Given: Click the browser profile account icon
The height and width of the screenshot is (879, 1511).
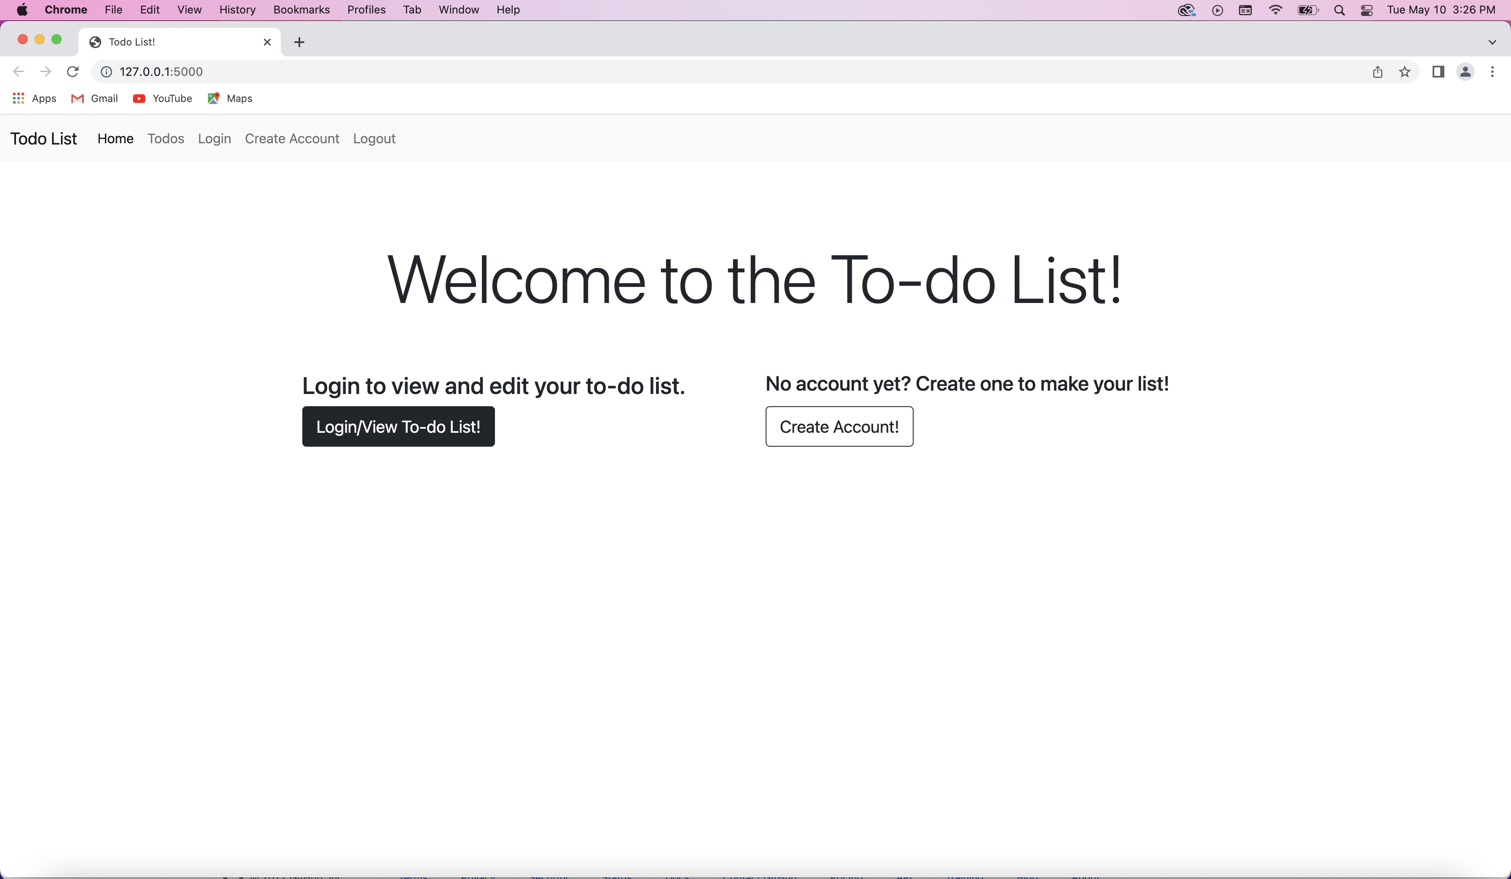Looking at the screenshot, I should click(x=1465, y=71).
